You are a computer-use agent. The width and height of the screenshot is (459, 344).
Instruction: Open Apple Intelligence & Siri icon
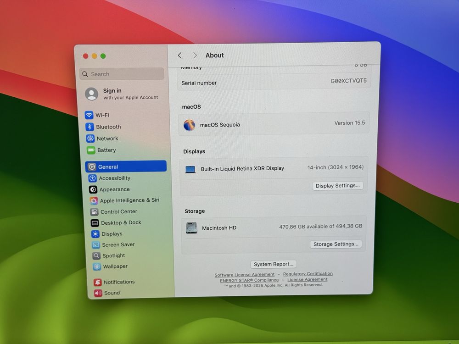(x=94, y=201)
